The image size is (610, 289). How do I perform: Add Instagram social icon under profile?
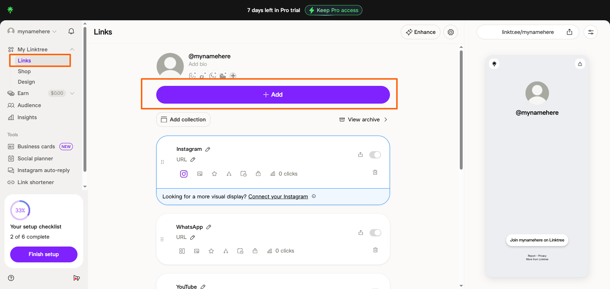point(192,75)
